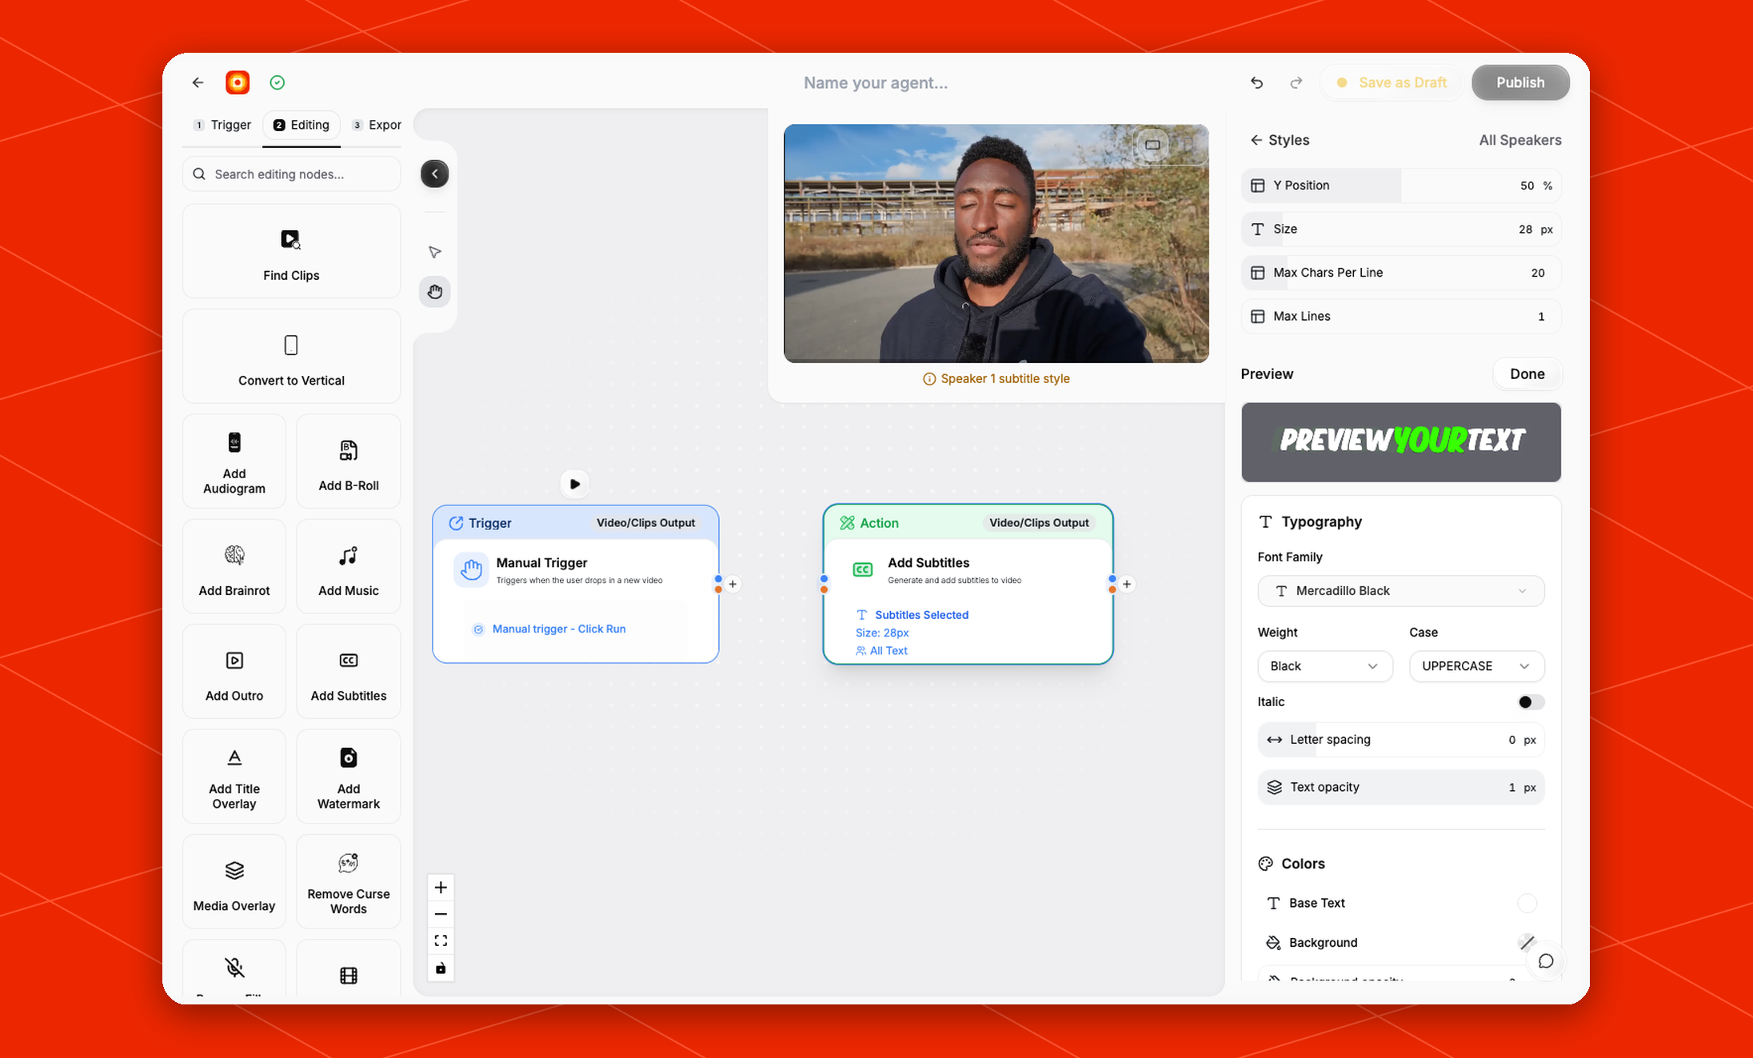This screenshot has height=1058, width=1753.
Task: Click the Name your agent field
Action: point(876,82)
